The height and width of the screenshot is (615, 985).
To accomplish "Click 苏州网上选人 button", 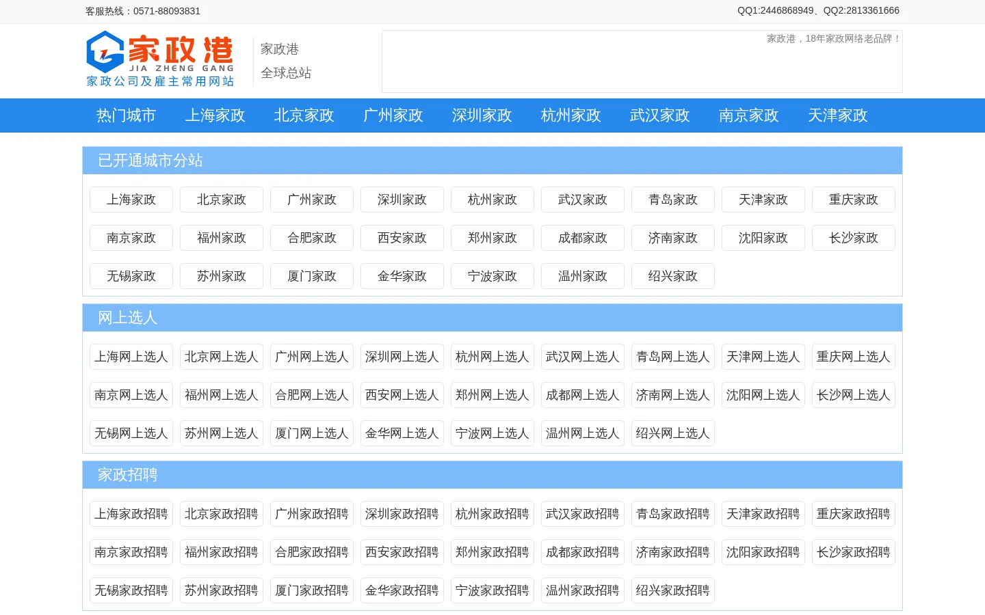I will tap(222, 433).
